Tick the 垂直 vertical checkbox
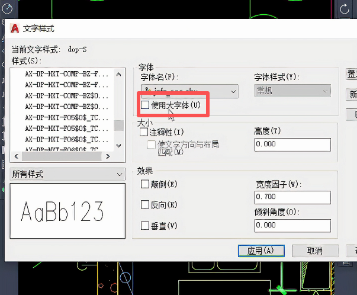This screenshot has height=295, width=357. coord(145,225)
